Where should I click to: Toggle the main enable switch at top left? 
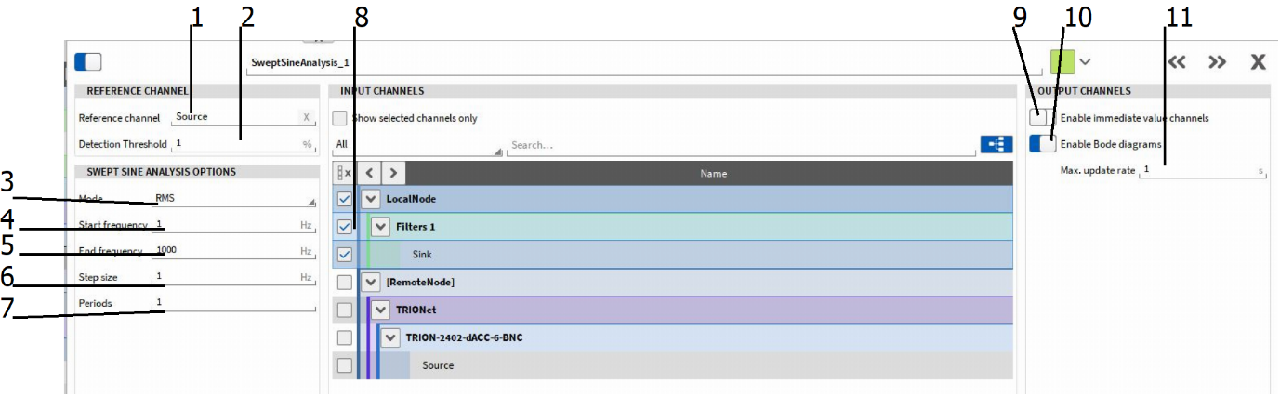click(87, 62)
